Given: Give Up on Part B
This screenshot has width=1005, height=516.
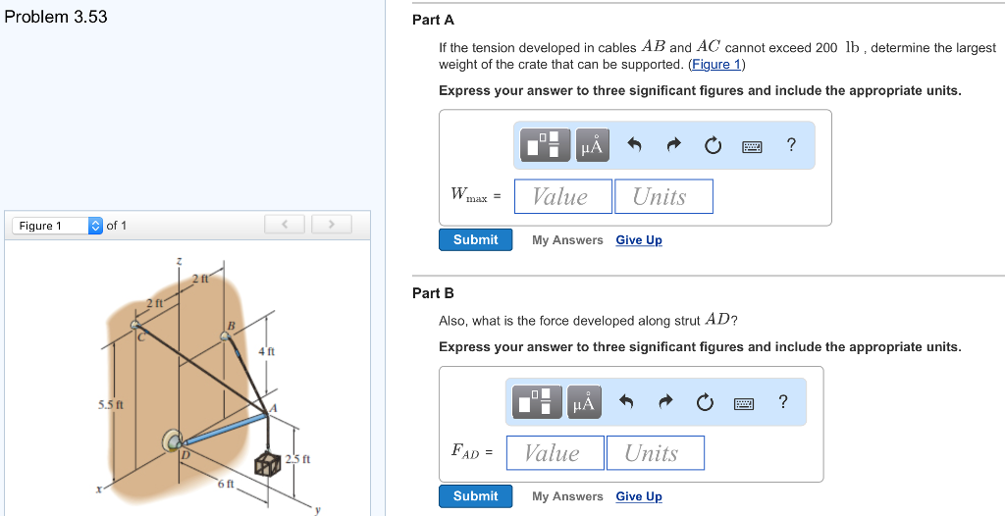Looking at the screenshot, I should 639,496.
